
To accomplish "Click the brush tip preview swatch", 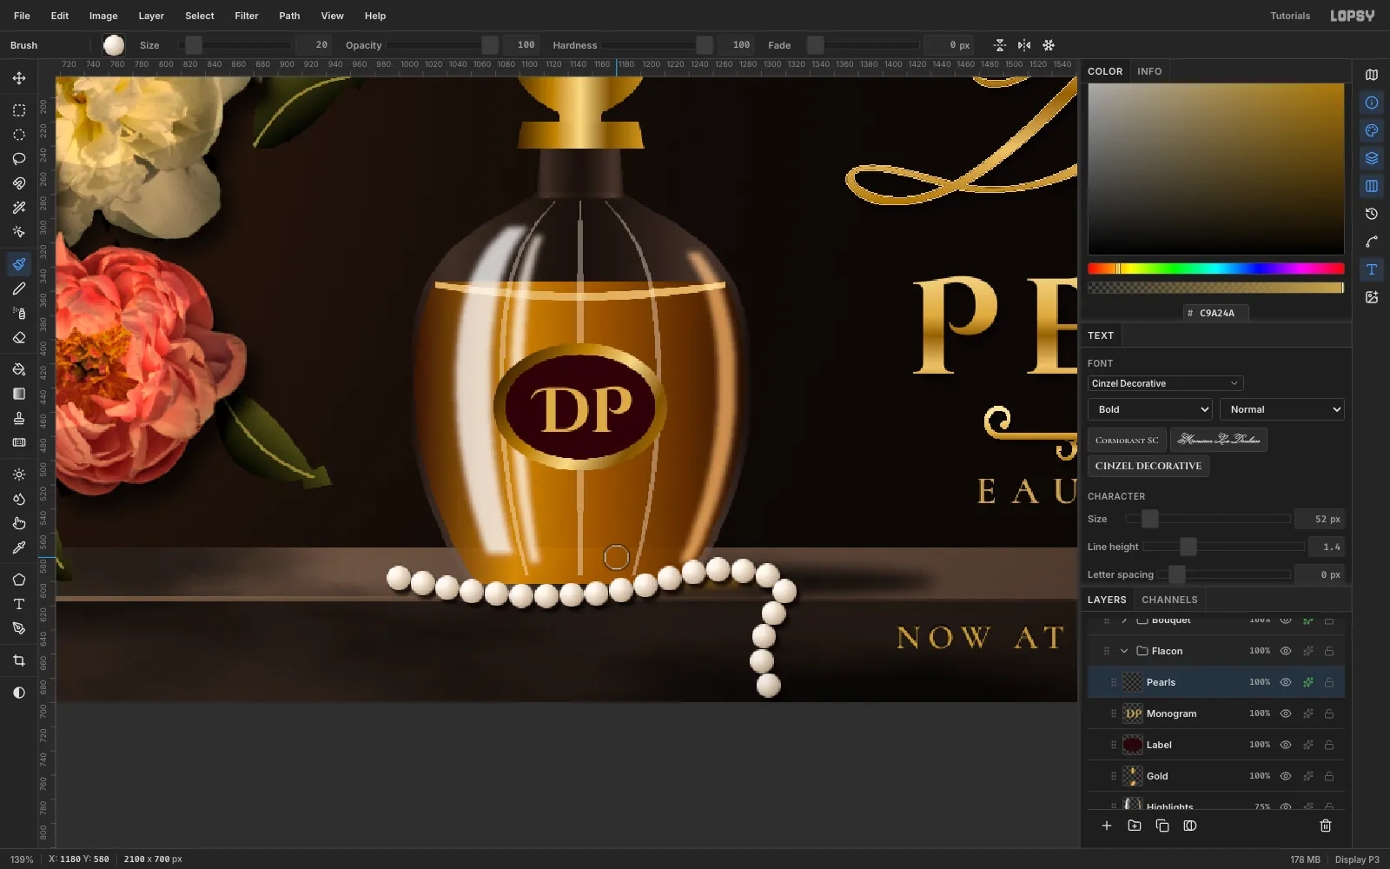I will (x=114, y=45).
